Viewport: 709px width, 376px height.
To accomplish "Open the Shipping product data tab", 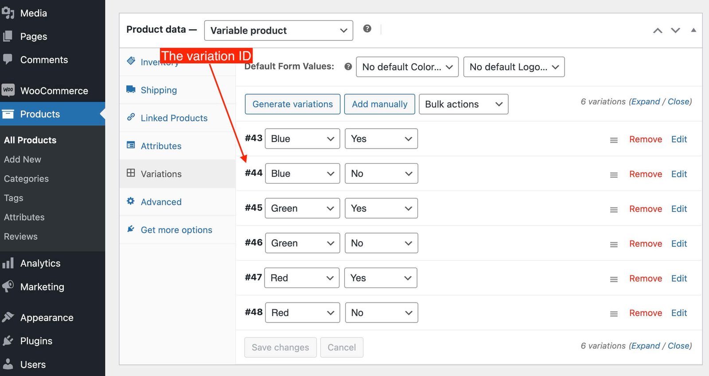I will click(x=177, y=90).
